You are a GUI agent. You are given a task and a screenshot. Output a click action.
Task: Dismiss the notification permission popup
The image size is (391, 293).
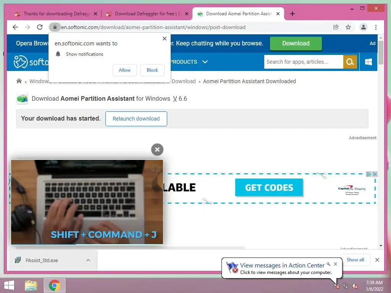pos(164,39)
